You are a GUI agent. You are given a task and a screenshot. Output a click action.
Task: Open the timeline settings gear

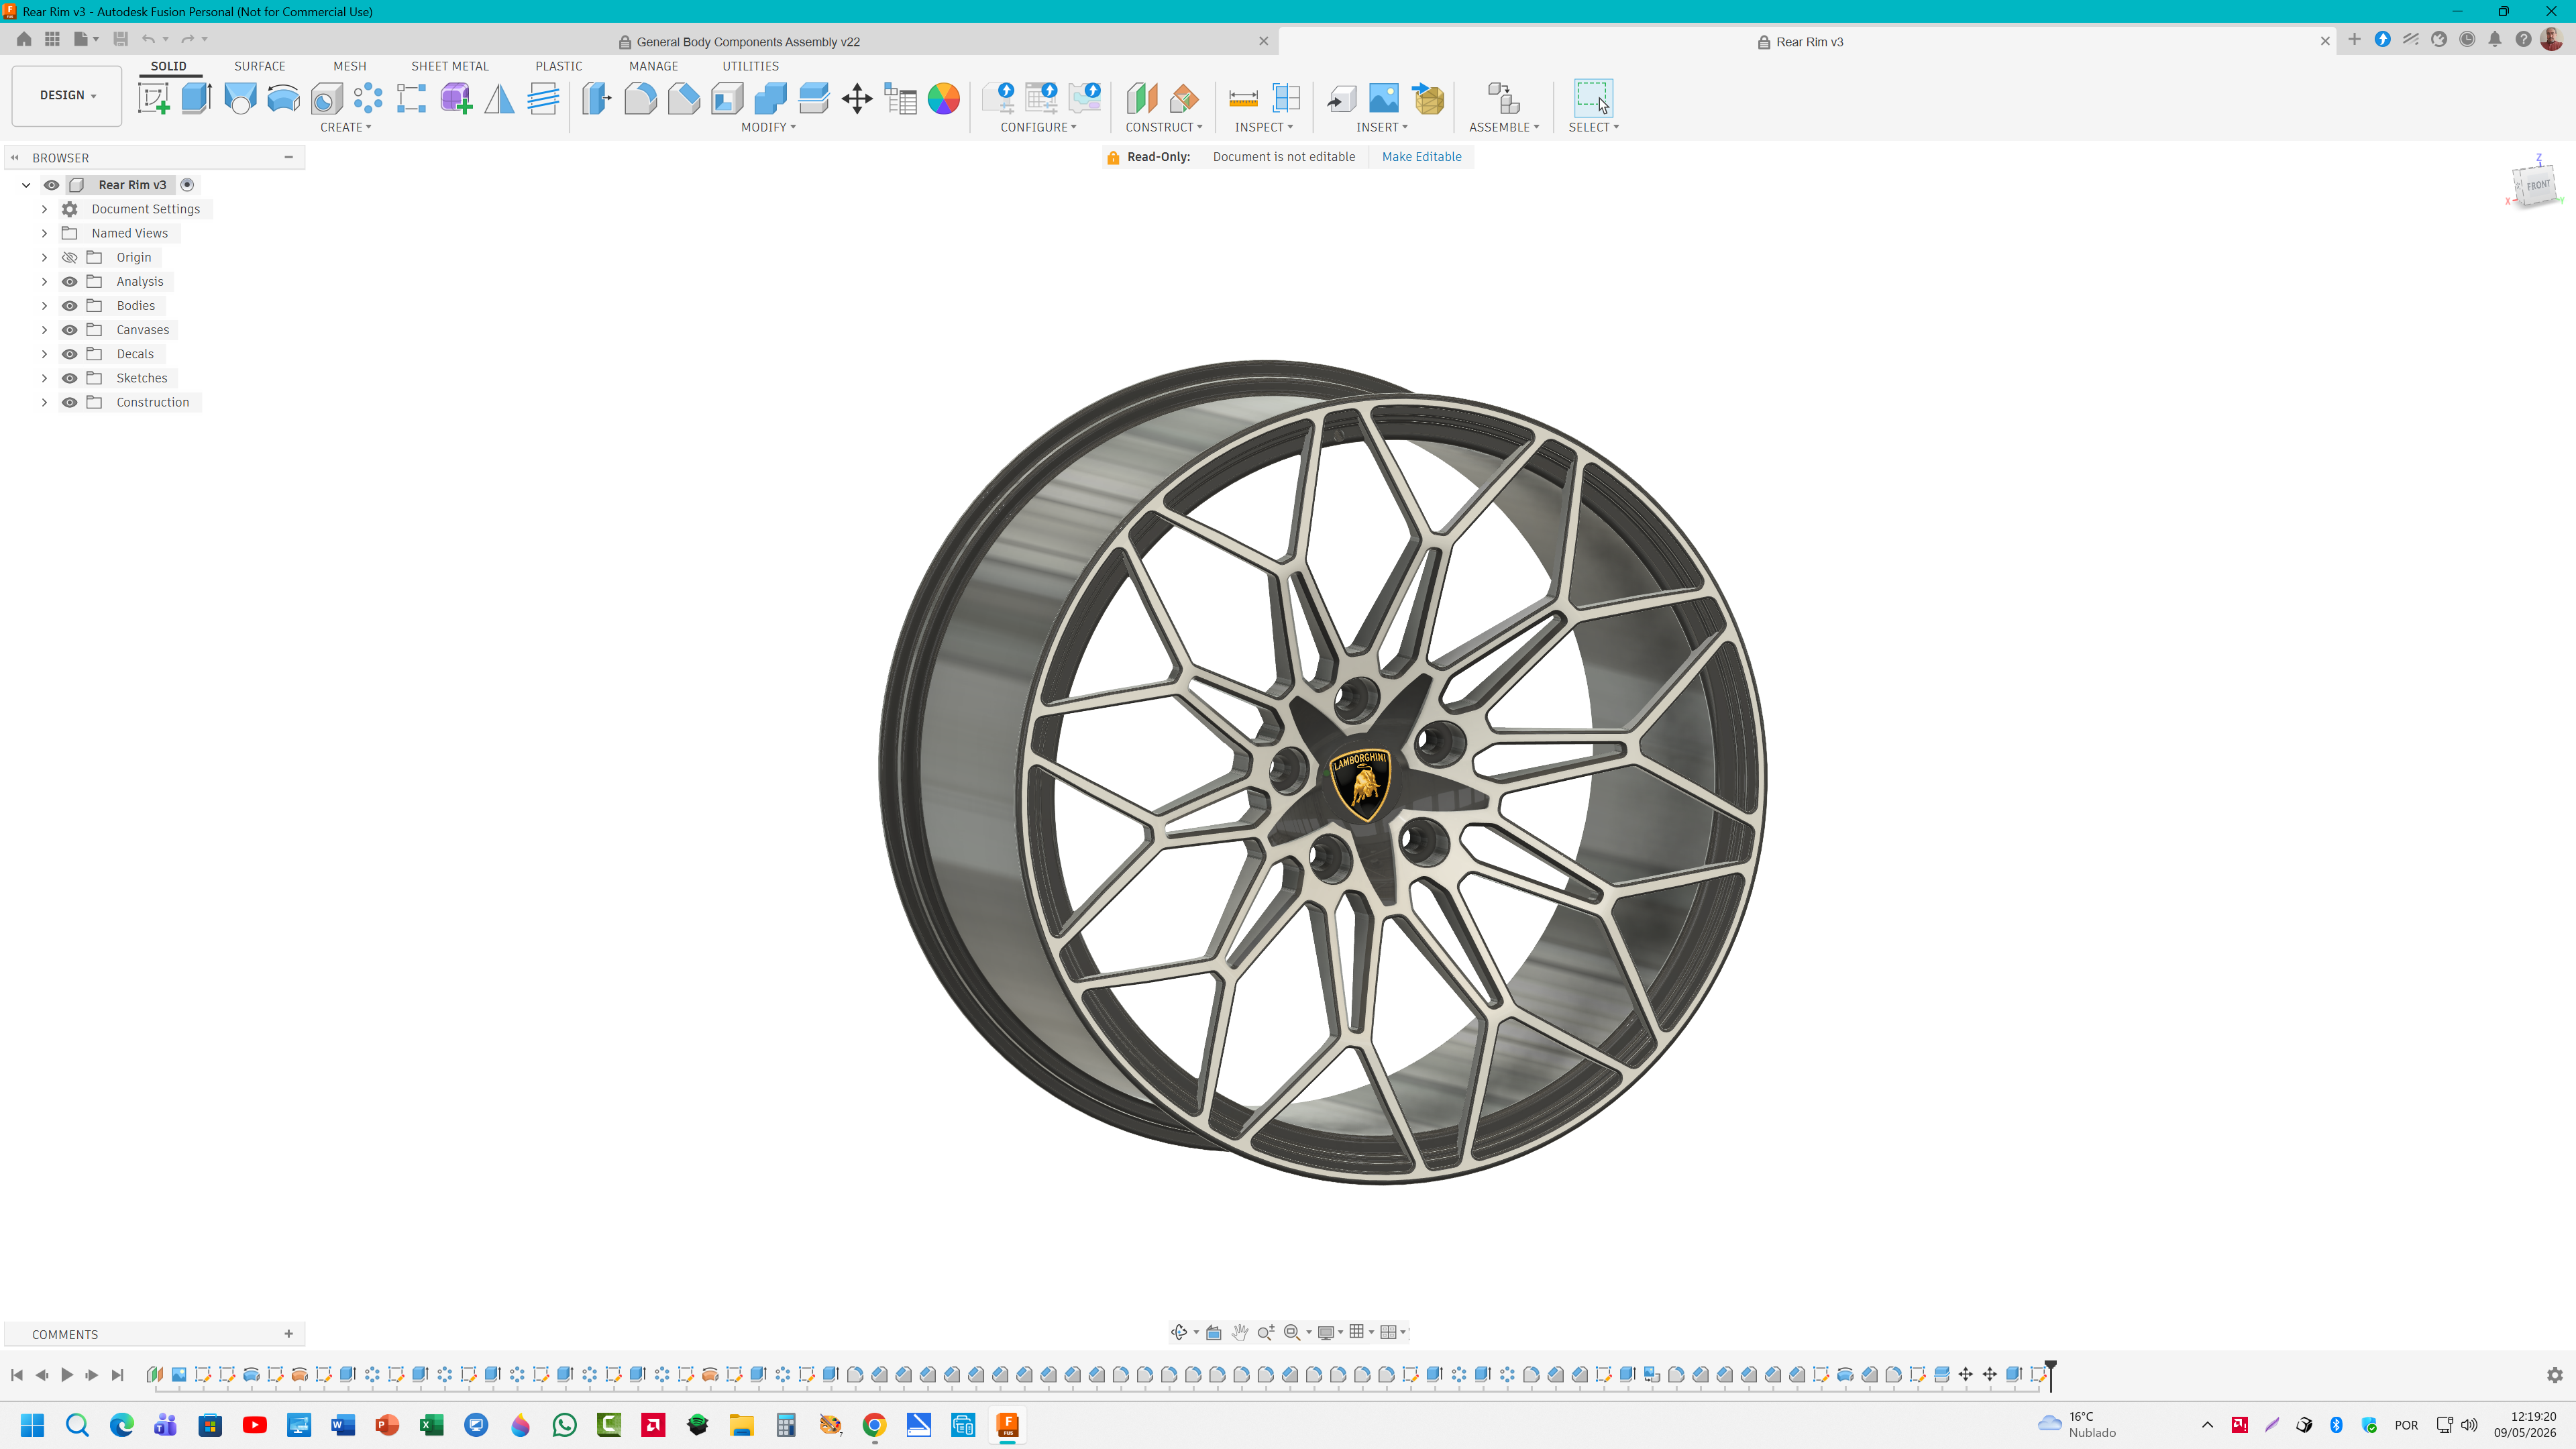click(x=2555, y=1375)
